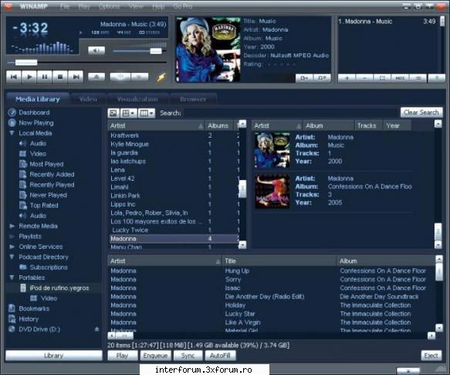Open Top Rated smart view

coord(44,206)
